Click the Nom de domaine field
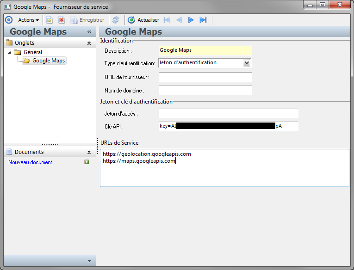Viewport: 354px width, 270px height. pos(205,90)
